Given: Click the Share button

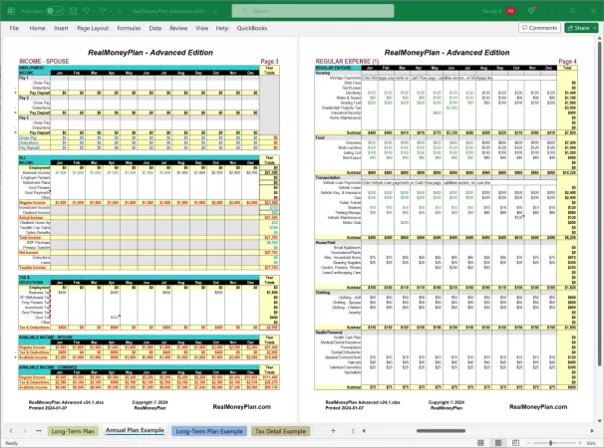Looking at the screenshot, I should [x=581, y=29].
